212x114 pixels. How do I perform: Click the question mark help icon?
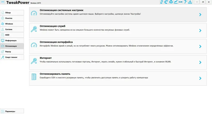pos(185,2)
